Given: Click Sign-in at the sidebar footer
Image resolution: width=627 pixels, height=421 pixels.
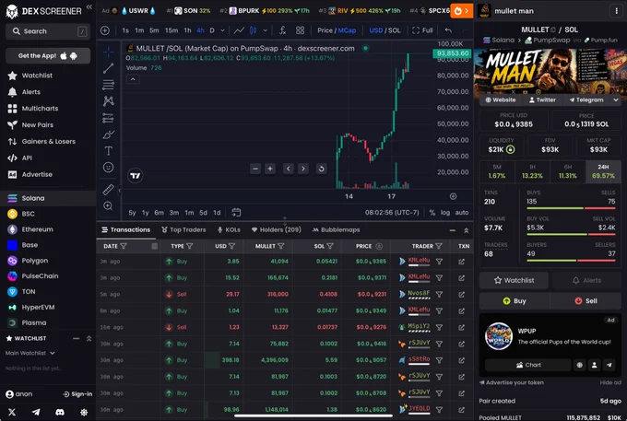Looking at the screenshot, I should [x=77, y=394].
